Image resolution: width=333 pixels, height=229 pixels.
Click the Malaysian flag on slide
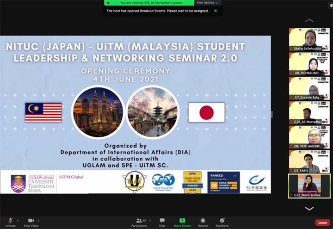(43, 112)
